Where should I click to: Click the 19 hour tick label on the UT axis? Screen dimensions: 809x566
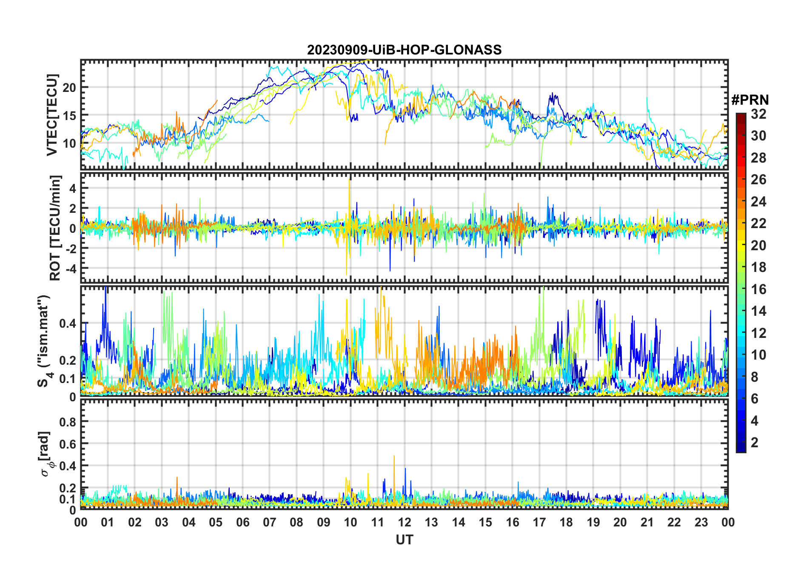click(x=593, y=522)
